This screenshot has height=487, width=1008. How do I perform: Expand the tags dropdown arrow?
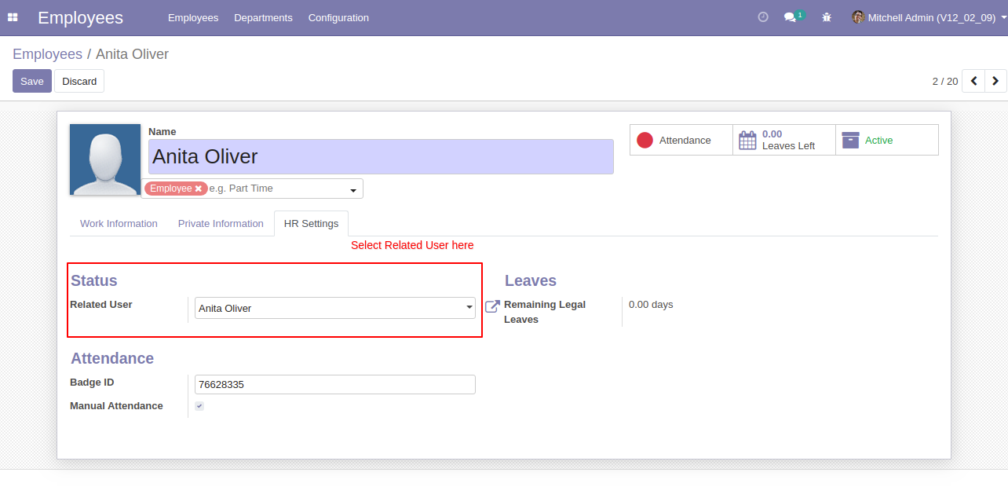353,190
